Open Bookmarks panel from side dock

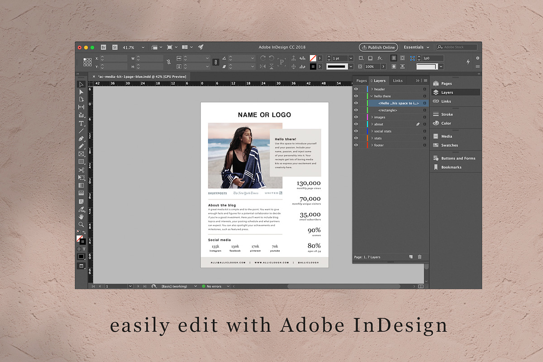pyautogui.click(x=447, y=167)
